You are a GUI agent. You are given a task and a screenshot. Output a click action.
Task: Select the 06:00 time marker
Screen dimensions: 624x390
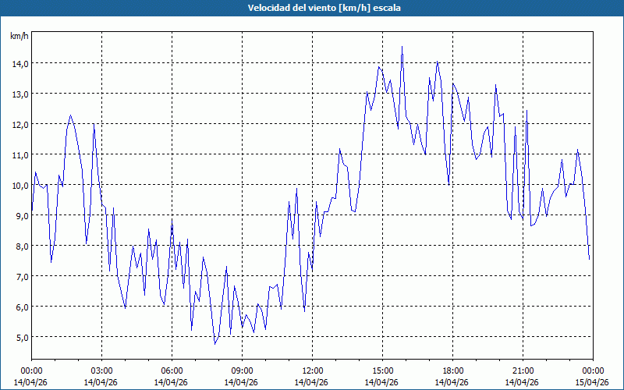pos(172,370)
